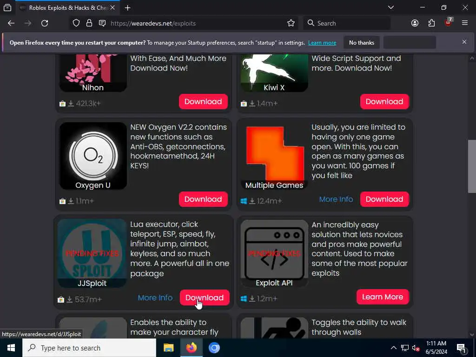Viewport: 476px width, 357px height.
Task: Click the address bar URL
Action: click(x=153, y=23)
